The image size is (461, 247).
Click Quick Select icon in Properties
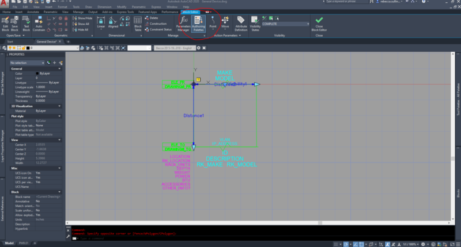[61, 63]
